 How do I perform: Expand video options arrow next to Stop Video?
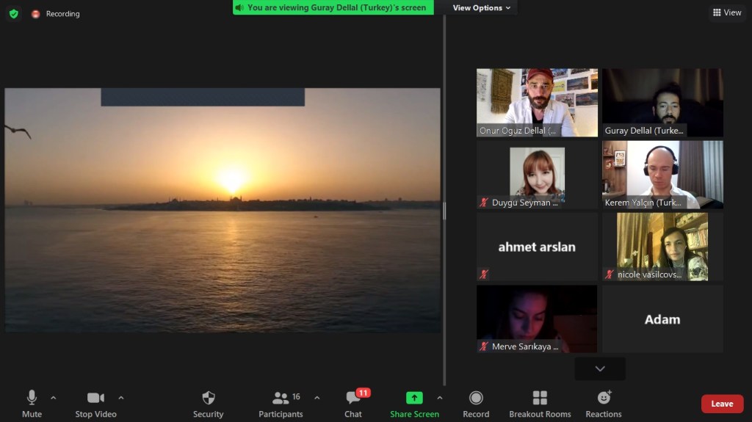pos(121,398)
